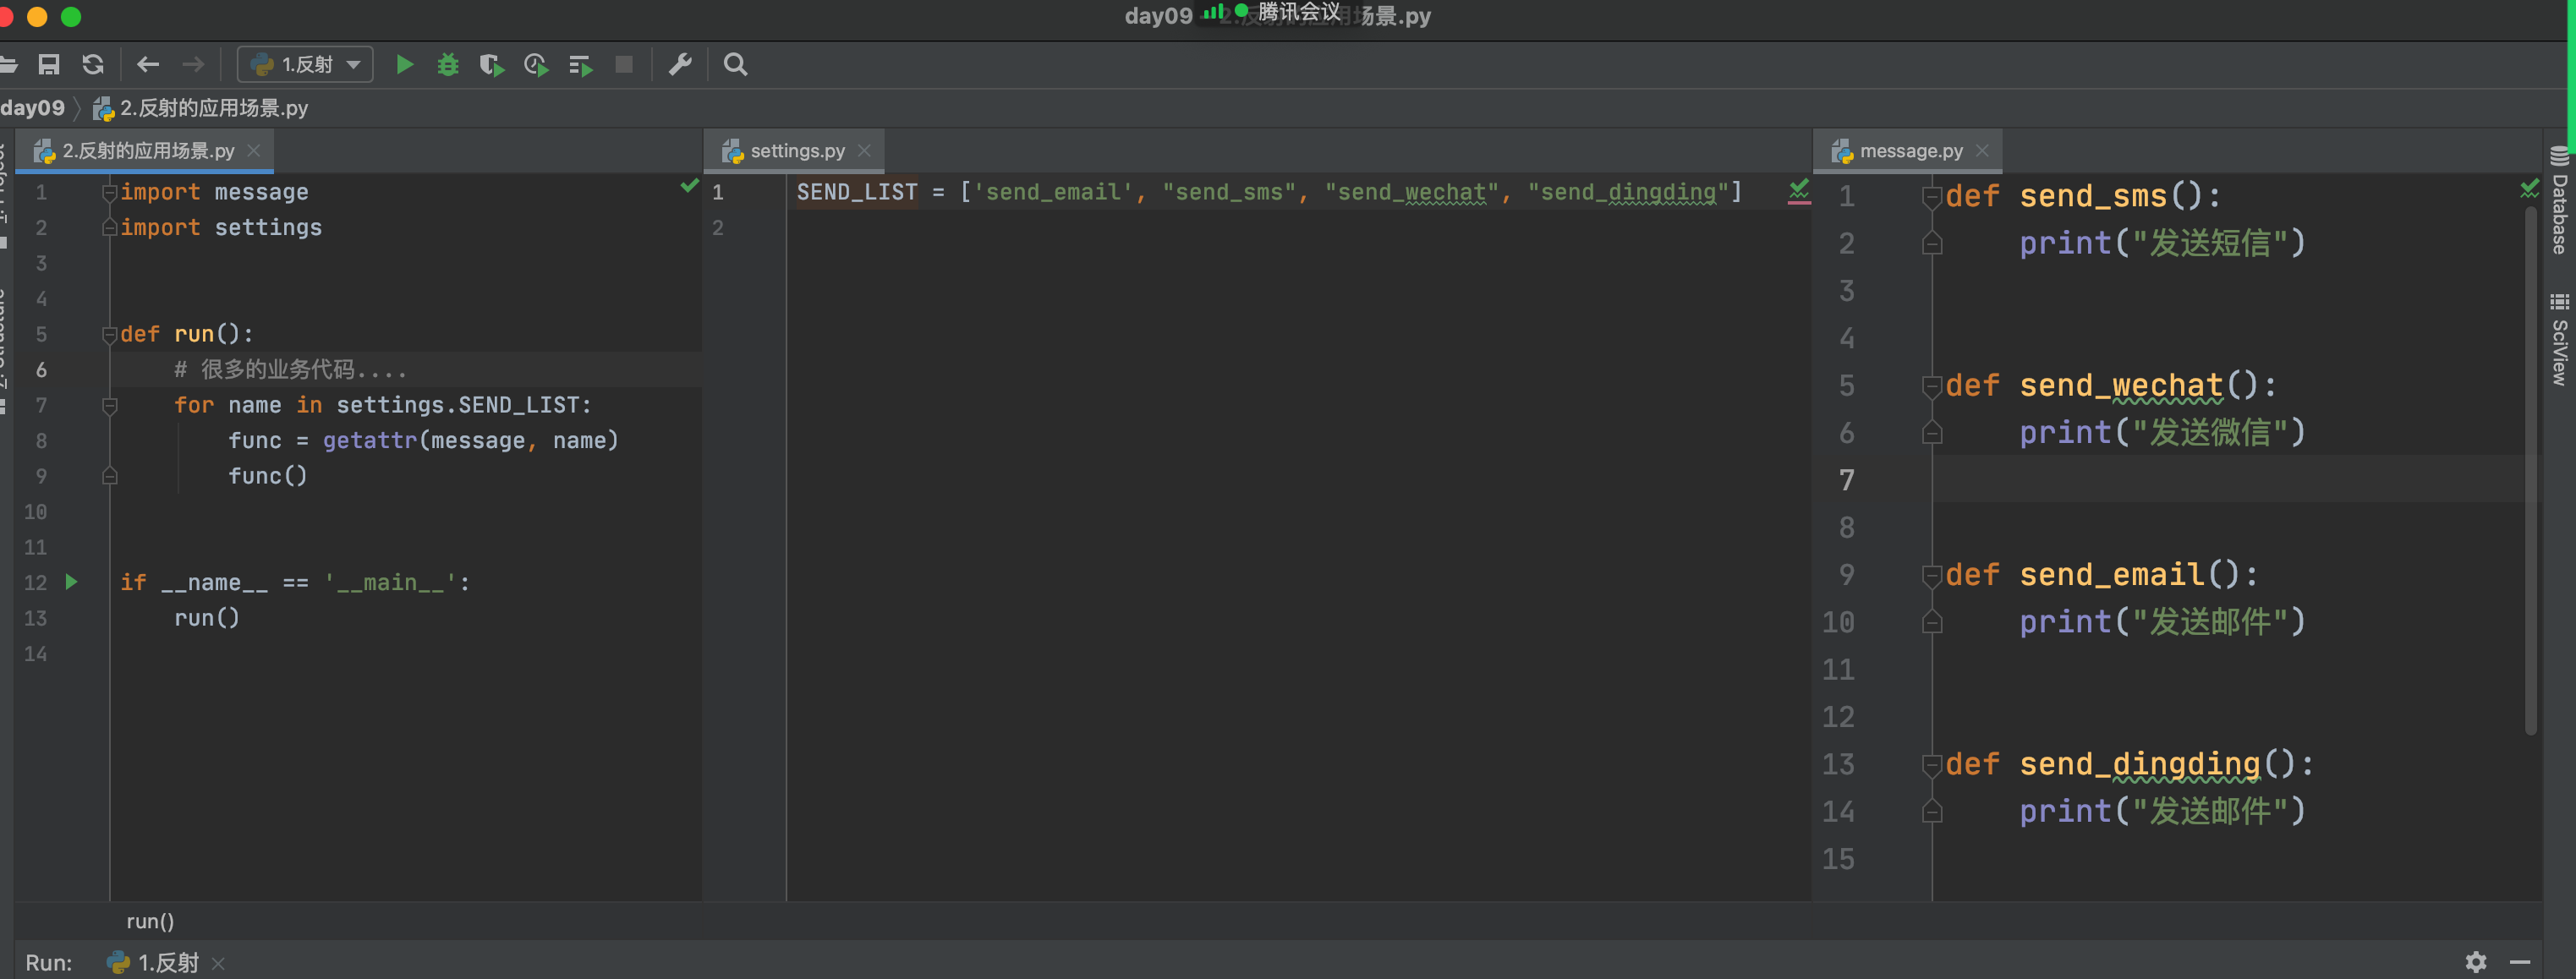This screenshot has width=2576, height=979.
Task: Open the run configuration dropdown 1.反射
Action: [305, 65]
